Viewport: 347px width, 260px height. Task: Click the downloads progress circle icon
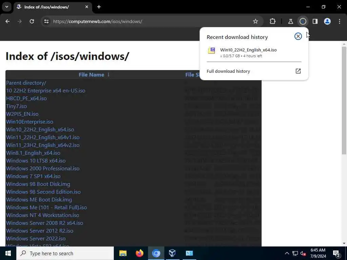303,21
